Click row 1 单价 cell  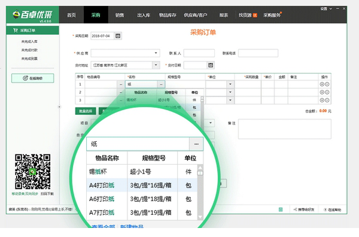(x=267, y=84)
